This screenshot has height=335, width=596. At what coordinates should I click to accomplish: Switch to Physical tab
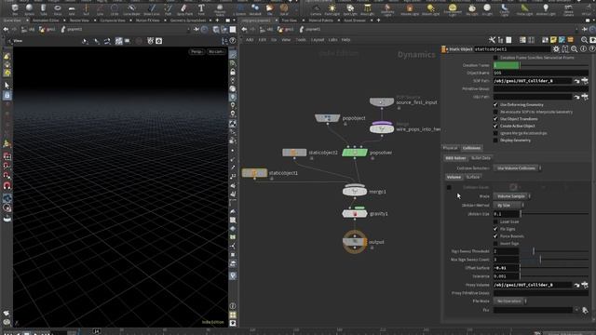[x=451, y=148]
